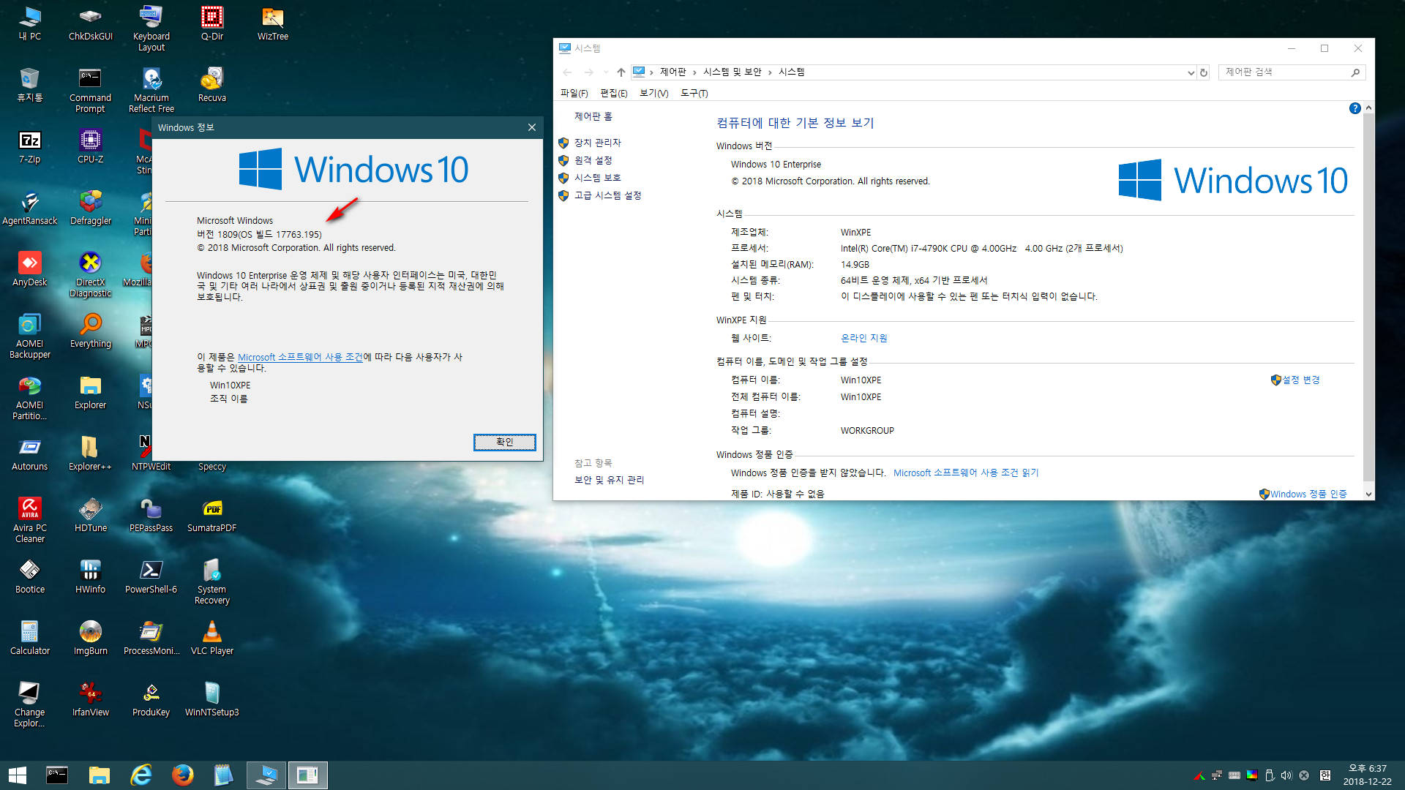Close the Windows 정보 dialog
The image size is (1405, 790).
point(532,127)
